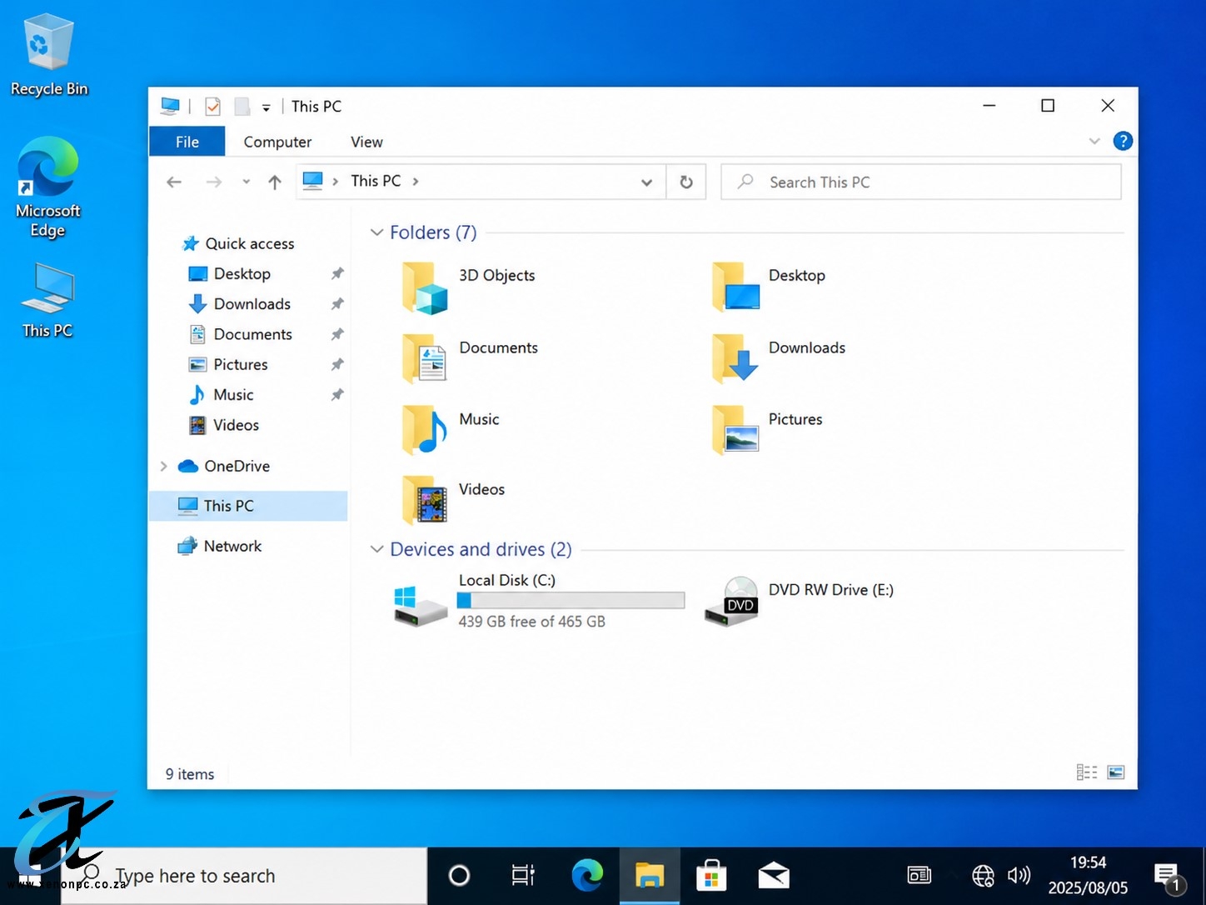Open Customize Quick Access Toolbar dropdown
This screenshot has height=905, width=1206.
pyautogui.click(x=266, y=107)
